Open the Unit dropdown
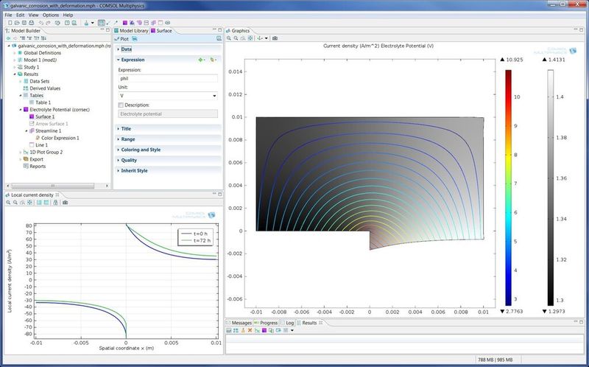The width and height of the screenshot is (589, 367). pos(214,96)
